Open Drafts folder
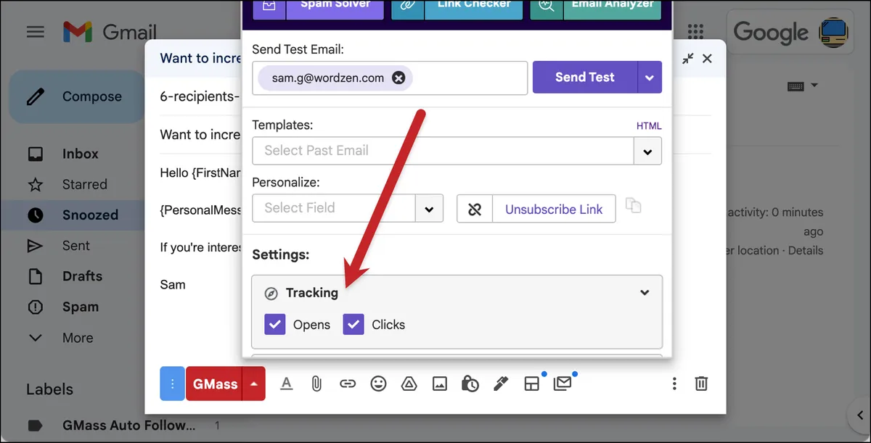 [82, 276]
